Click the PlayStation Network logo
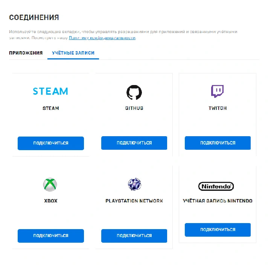This screenshot has width=268, height=266. [x=134, y=184]
